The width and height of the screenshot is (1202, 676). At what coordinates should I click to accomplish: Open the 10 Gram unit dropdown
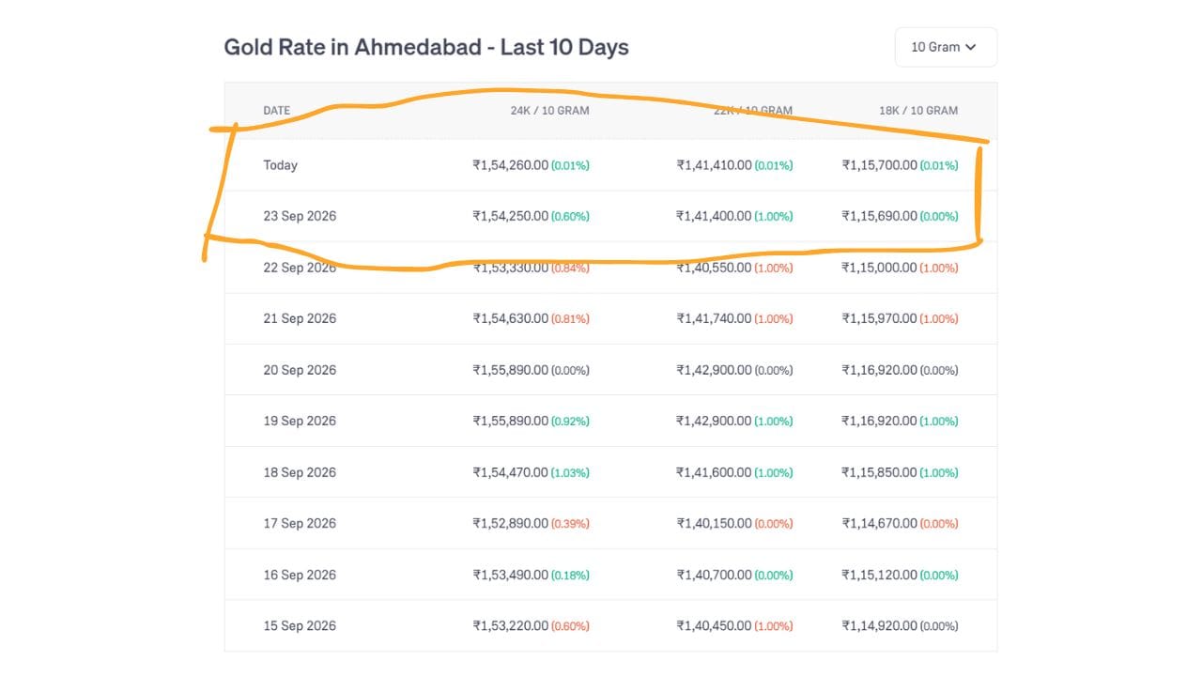(x=946, y=47)
